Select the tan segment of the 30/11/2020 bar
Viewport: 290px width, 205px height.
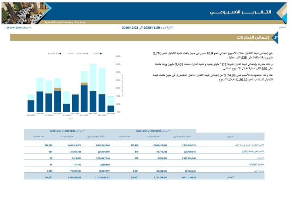point(58,89)
